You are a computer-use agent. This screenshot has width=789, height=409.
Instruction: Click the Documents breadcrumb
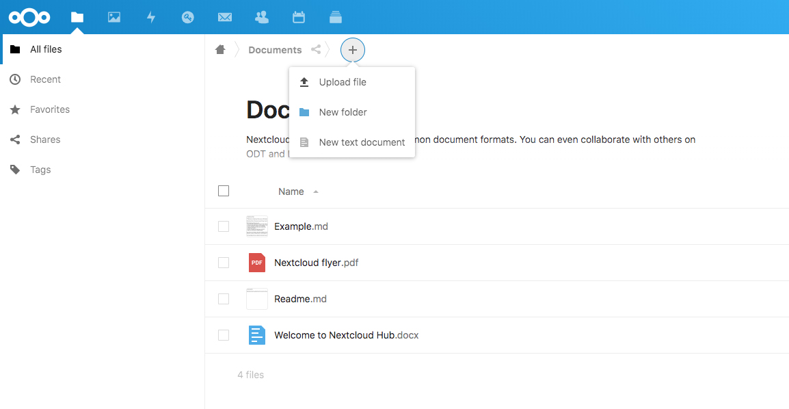276,50
